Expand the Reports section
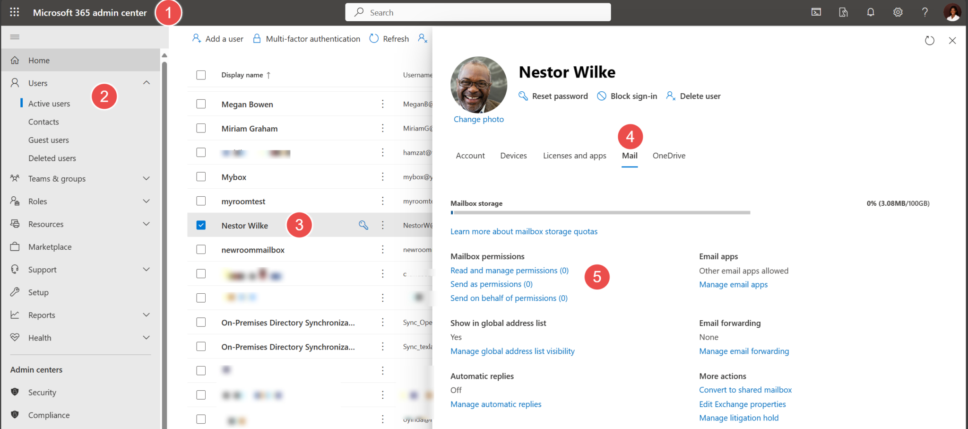 (146, 315)
